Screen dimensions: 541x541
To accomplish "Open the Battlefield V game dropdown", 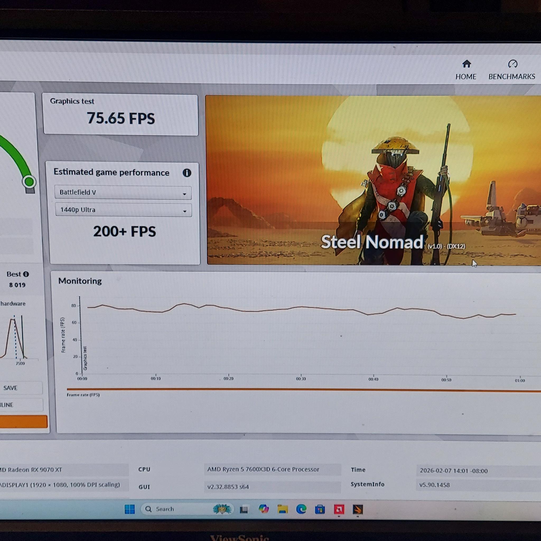I will click(123, 193).
